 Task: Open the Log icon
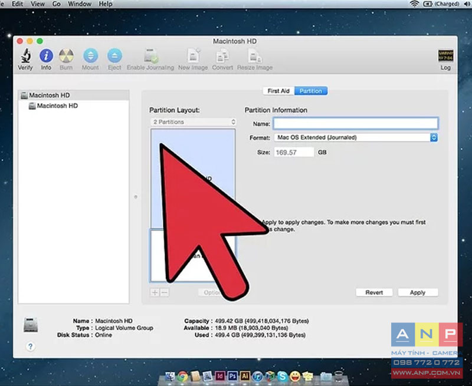tap(445, 55)
